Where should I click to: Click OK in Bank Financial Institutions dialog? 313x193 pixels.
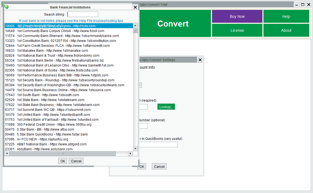coord(63,161)
